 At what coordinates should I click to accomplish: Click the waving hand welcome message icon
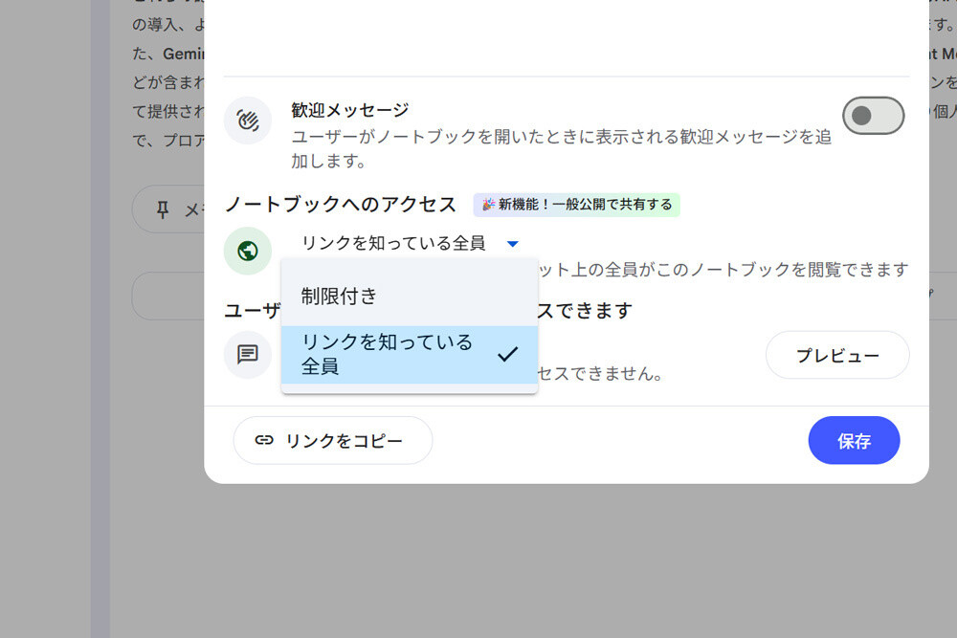tap(248, 121)
